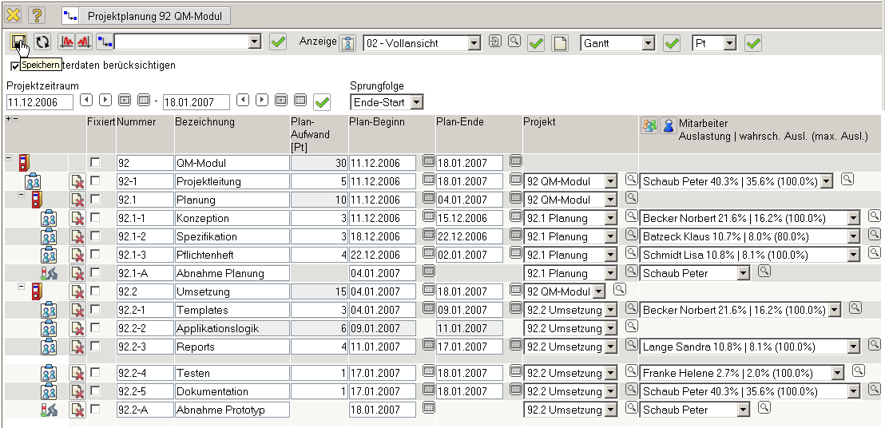
Task: Step project start date forward with arrow
Action: point(105,101)
